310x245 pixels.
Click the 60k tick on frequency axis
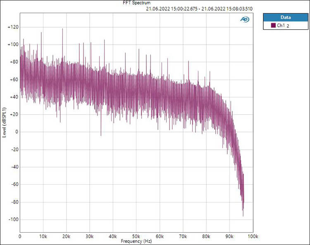[x=160, y=236]
